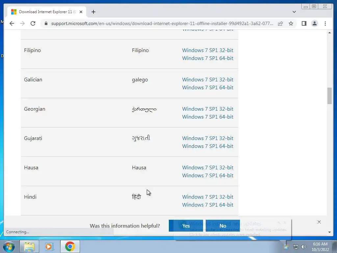
Task: Open Windows Explorer from the taskbar
Action: coord(29,246)
